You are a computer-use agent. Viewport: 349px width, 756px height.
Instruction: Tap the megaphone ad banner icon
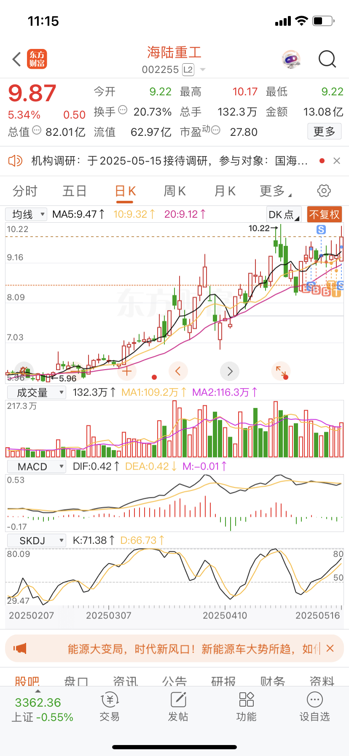tap(20, 648)
